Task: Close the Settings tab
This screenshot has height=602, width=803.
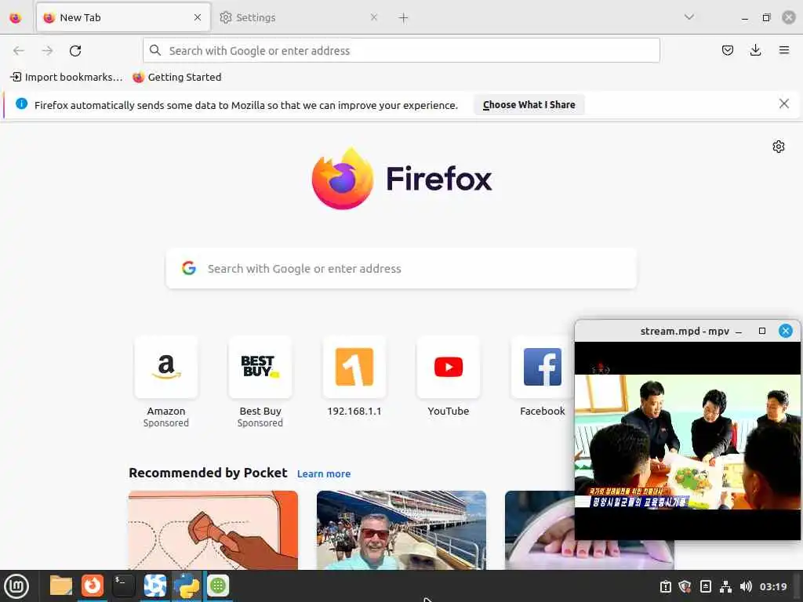Action: pos(374,17)
